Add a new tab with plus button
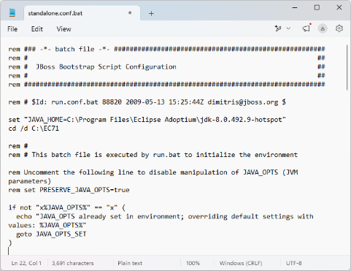 tap(151, 13)
